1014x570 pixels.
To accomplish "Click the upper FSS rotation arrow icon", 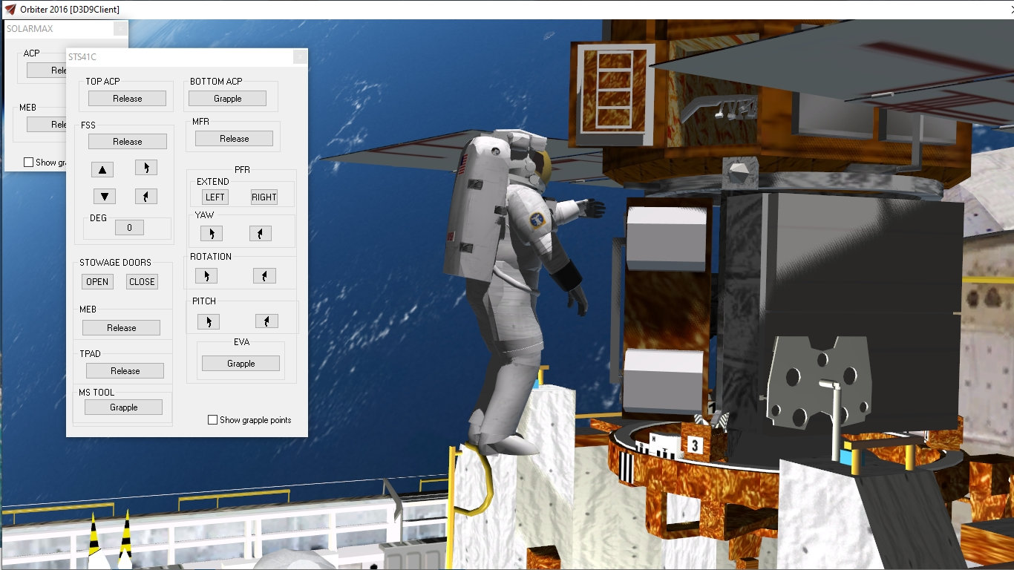I will pyautogui.click(x=146, y=168).
